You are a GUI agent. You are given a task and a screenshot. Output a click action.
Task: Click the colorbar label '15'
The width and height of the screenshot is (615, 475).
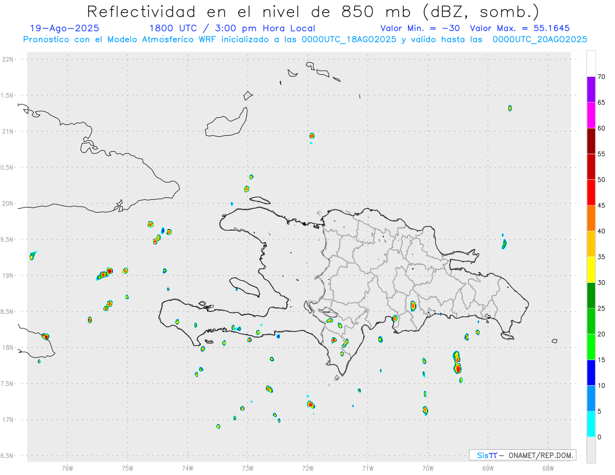[601, 360]
